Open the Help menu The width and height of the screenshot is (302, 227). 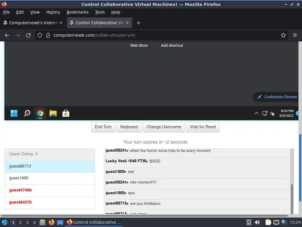coord(116,12)
